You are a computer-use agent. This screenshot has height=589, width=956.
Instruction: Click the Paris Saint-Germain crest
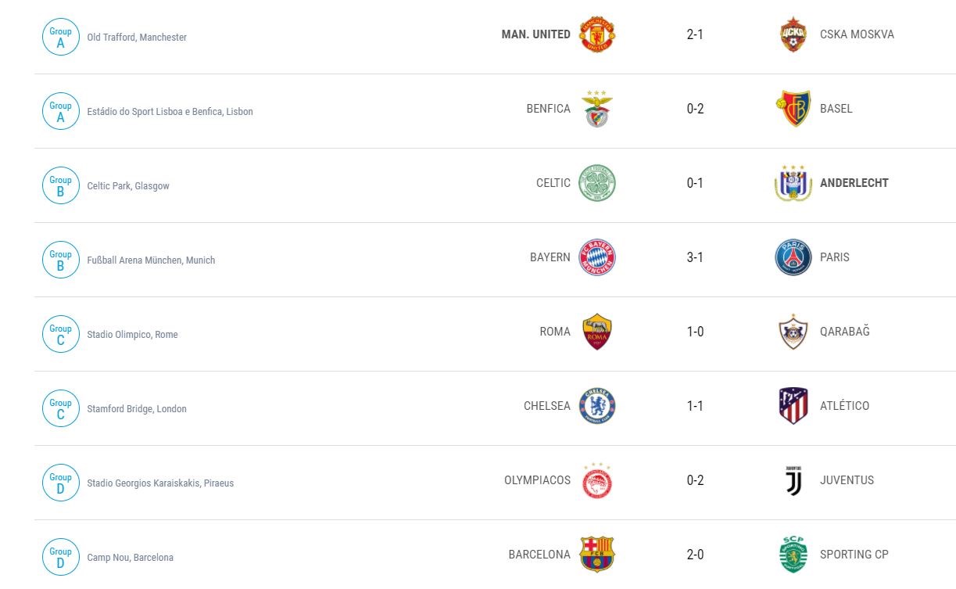(793, 257)
